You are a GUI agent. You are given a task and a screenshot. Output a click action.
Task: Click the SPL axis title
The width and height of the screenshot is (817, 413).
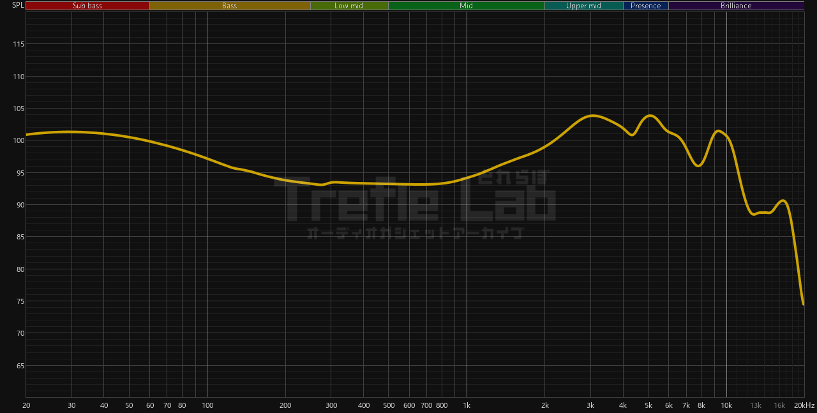[x=18, y=5]
